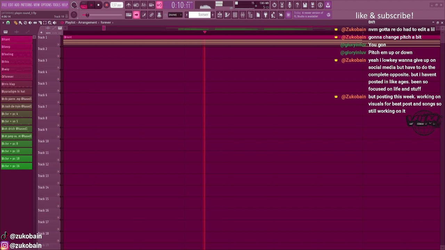
Task: Open playlist options arrow menu
Action: tap(3, 23)
